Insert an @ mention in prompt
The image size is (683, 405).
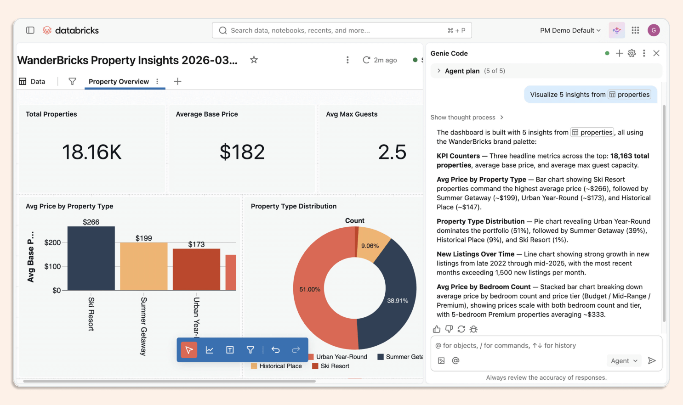pos(455,360)
